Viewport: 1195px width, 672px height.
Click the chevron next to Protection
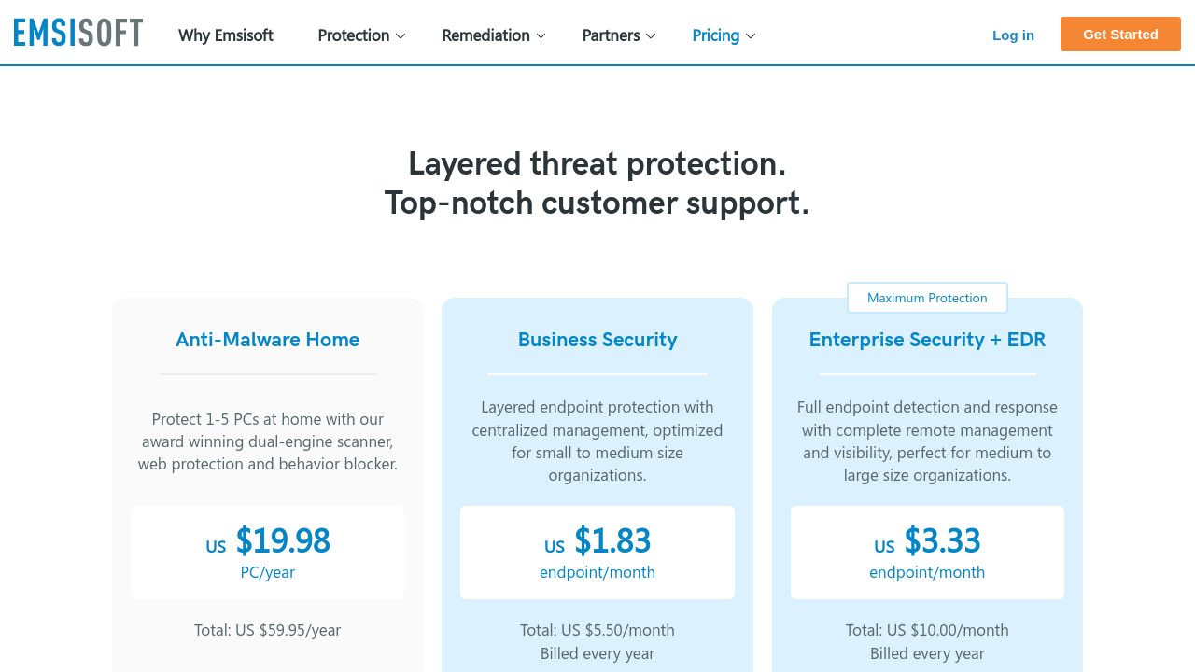[401, 36]
